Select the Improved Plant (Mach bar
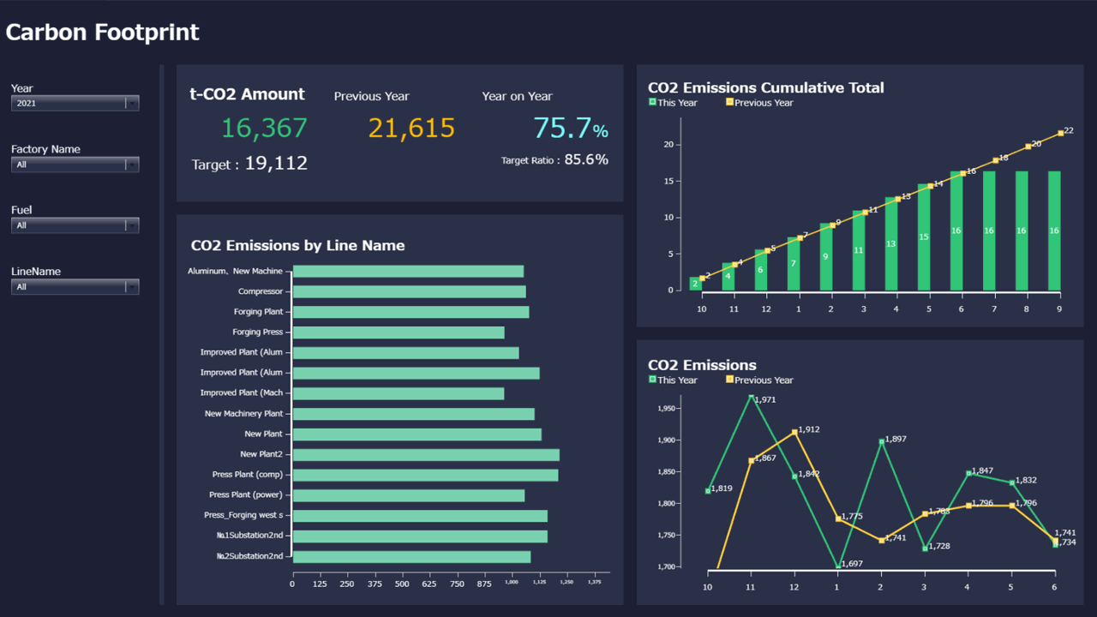The width and height of the screenshot is (1097, 617). 399,393
